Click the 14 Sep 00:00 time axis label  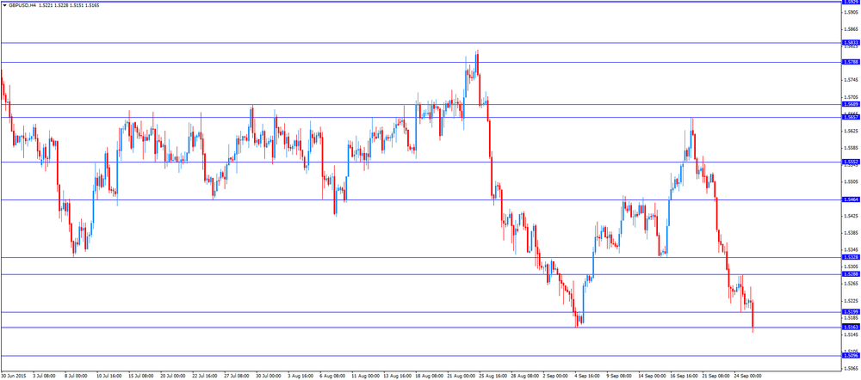point(653,377)
